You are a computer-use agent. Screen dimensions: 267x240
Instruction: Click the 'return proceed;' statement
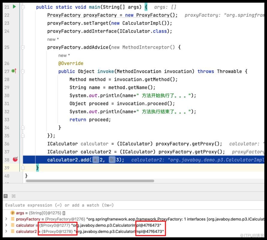(90, 120)
